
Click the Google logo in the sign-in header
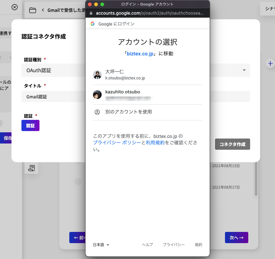[x=92, y=23]
